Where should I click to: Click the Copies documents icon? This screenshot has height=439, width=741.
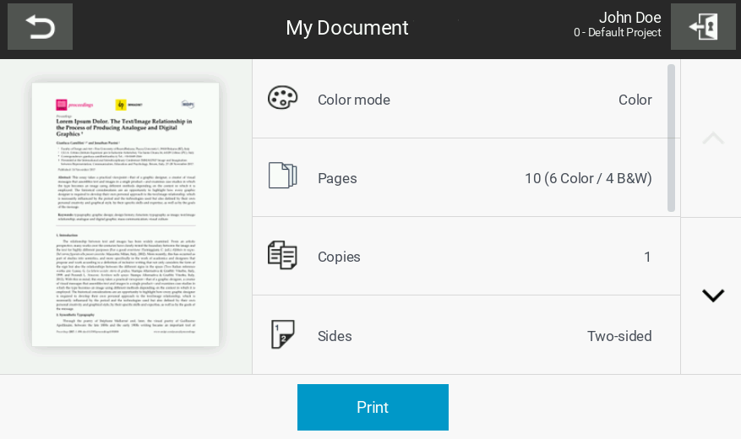282,255
